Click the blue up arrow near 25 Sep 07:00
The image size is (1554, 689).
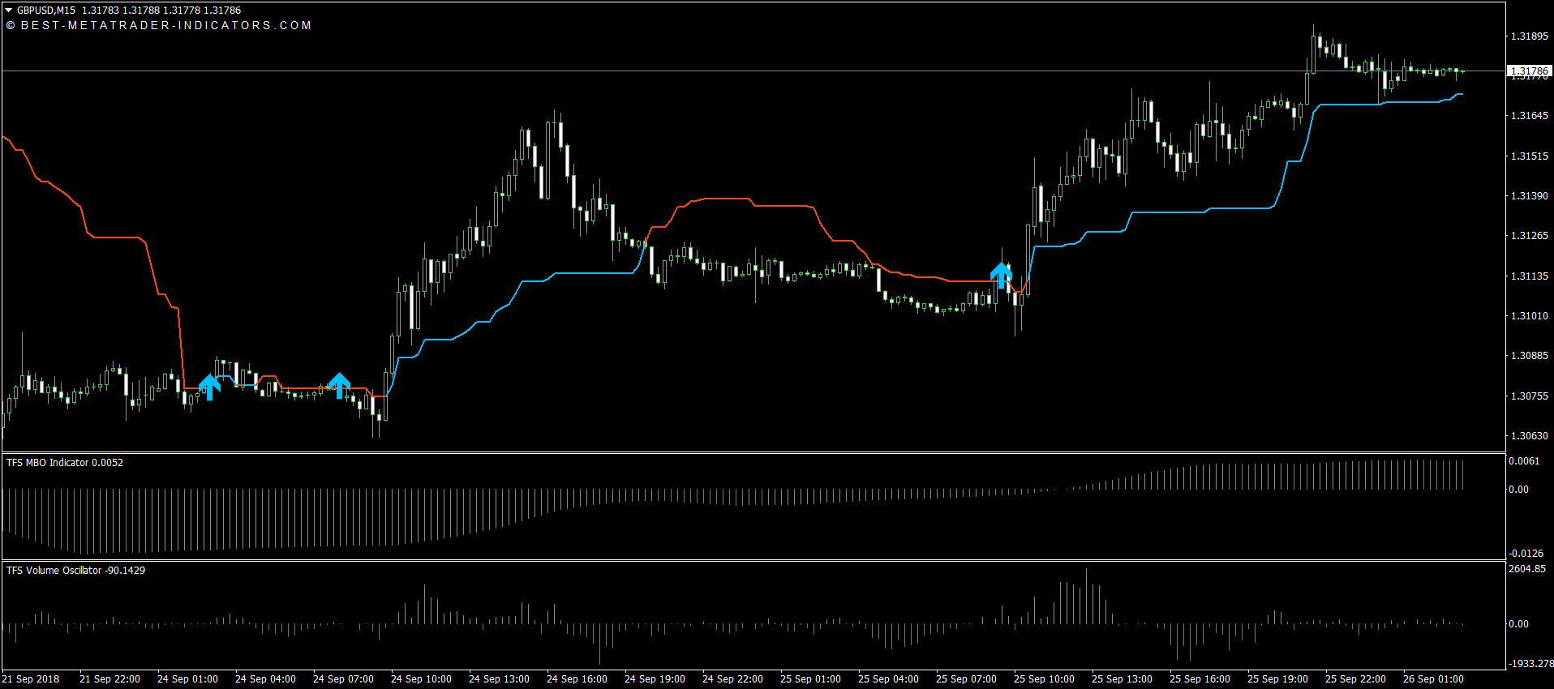click(1001, 275)
